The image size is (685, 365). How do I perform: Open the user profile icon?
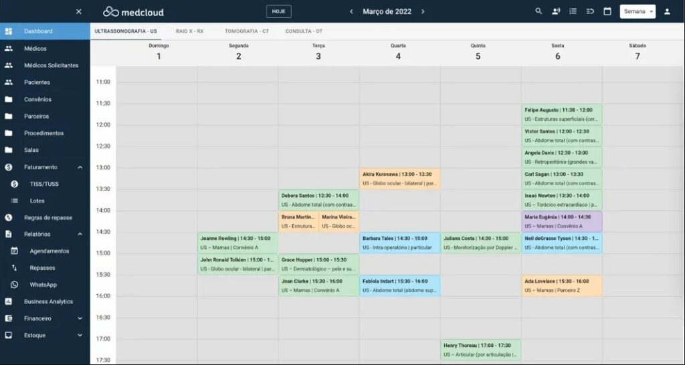667,11
